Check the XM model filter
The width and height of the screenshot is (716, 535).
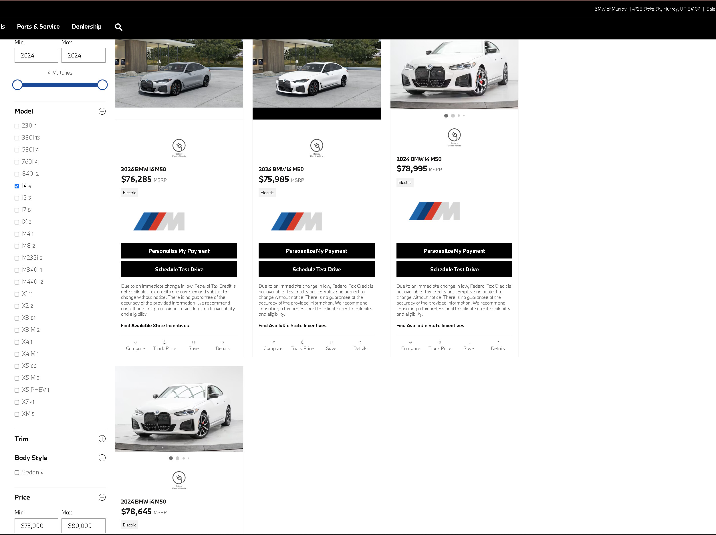[x=17, y=414]
